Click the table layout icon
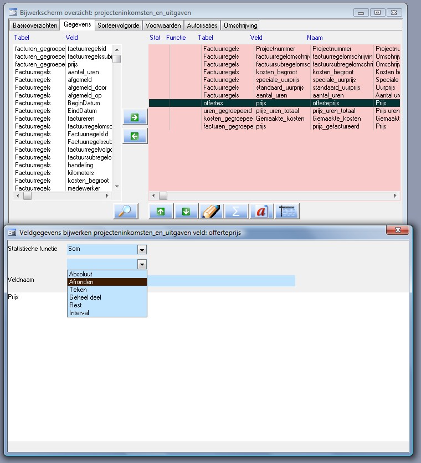This screenshot has width=421, height=463. (x=287, y=211)
